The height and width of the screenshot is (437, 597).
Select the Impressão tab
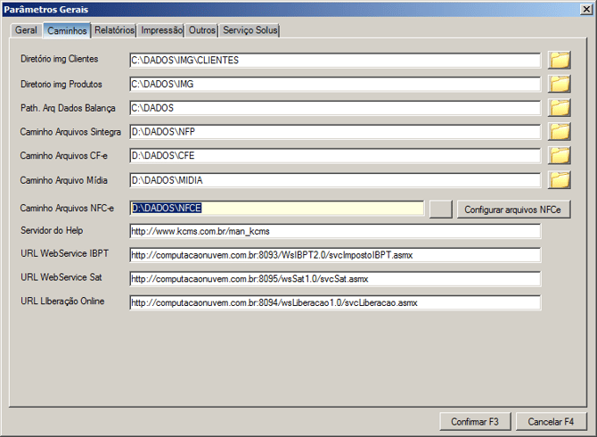point(161,30)
